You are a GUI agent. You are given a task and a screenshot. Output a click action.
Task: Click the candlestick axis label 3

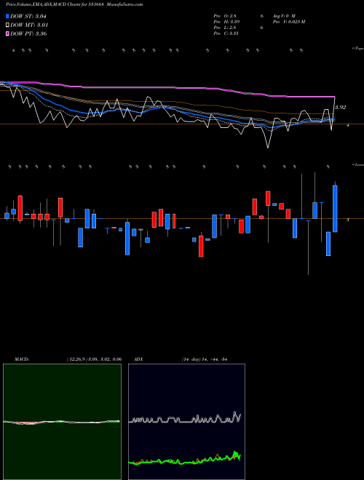point(347,220)
